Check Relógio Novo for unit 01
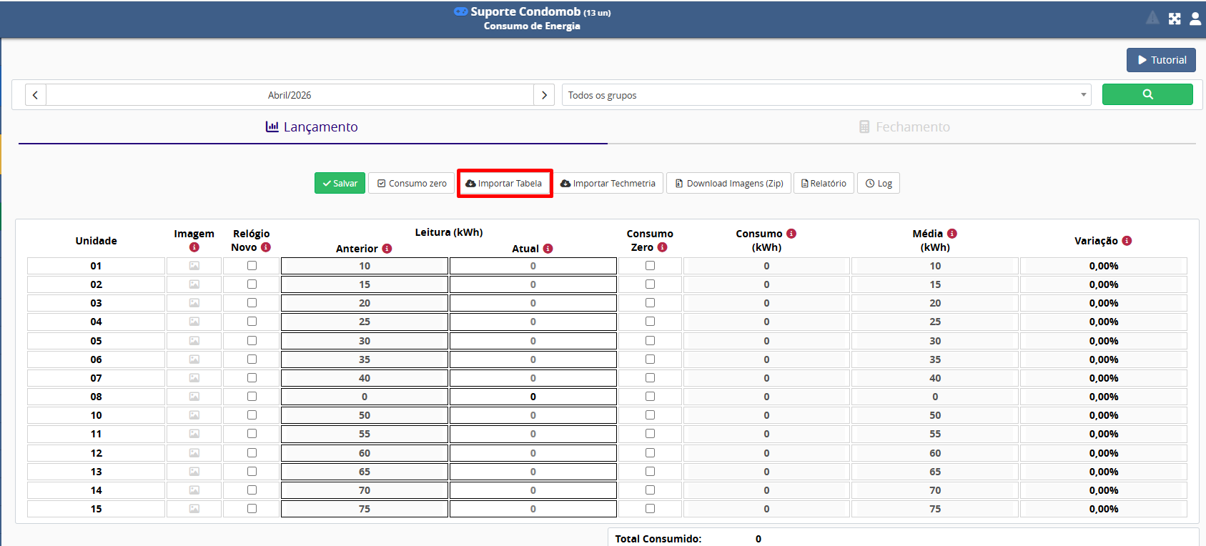Image resolution: width=1206 pixels, height=546 pixels. (x=252, y=265)
